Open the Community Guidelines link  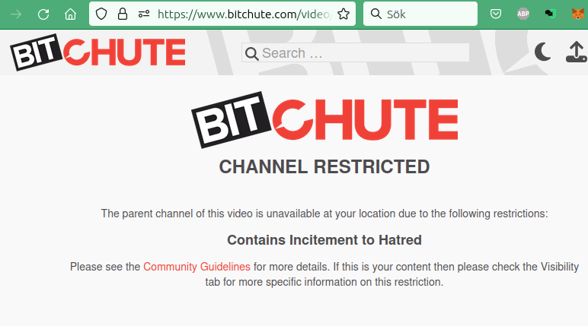point(197,267)
